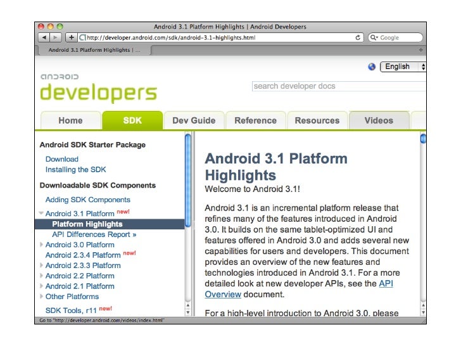
Task: Expand the Android 2.1 Platform section
Action: point(41,286)
